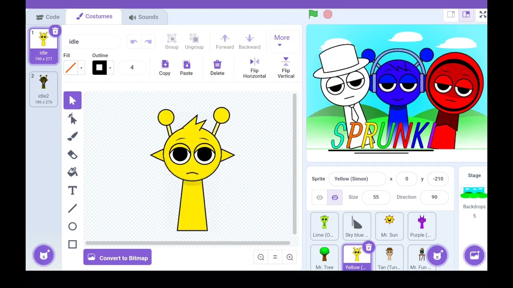Delete the selected shape
The height and width of the screenshot is (288, 513).
point(217,68)
